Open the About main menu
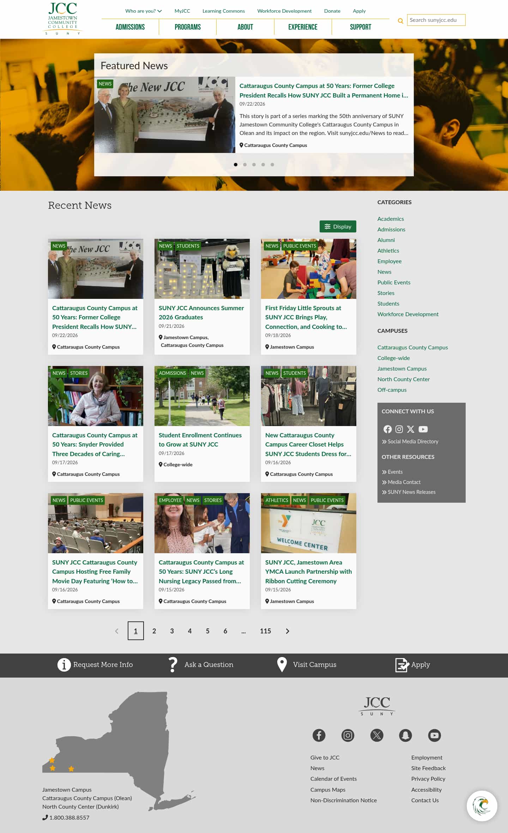 [x=245, y=27]
